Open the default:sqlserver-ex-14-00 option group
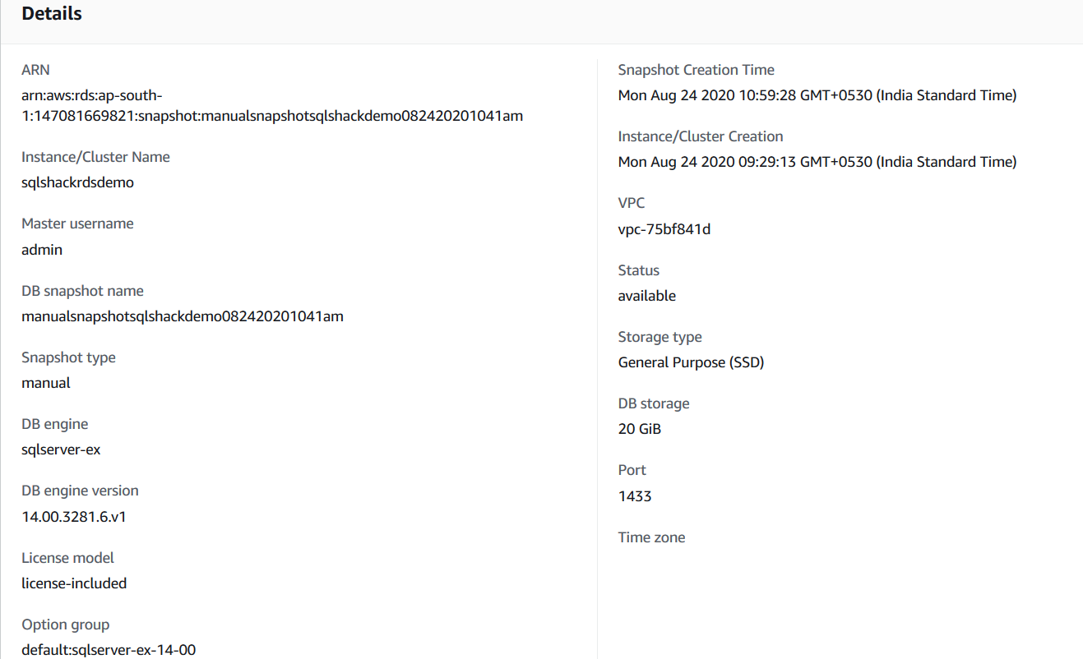This screenshot has width=1083, height=659. tap(109, 650)
